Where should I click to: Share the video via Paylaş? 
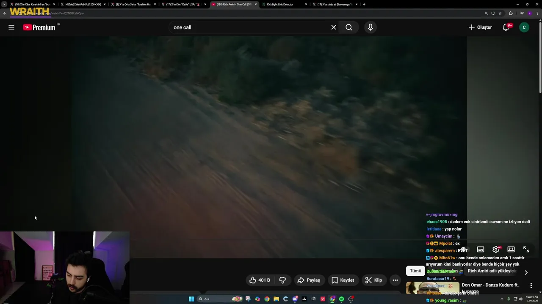(x=309, y=280)
